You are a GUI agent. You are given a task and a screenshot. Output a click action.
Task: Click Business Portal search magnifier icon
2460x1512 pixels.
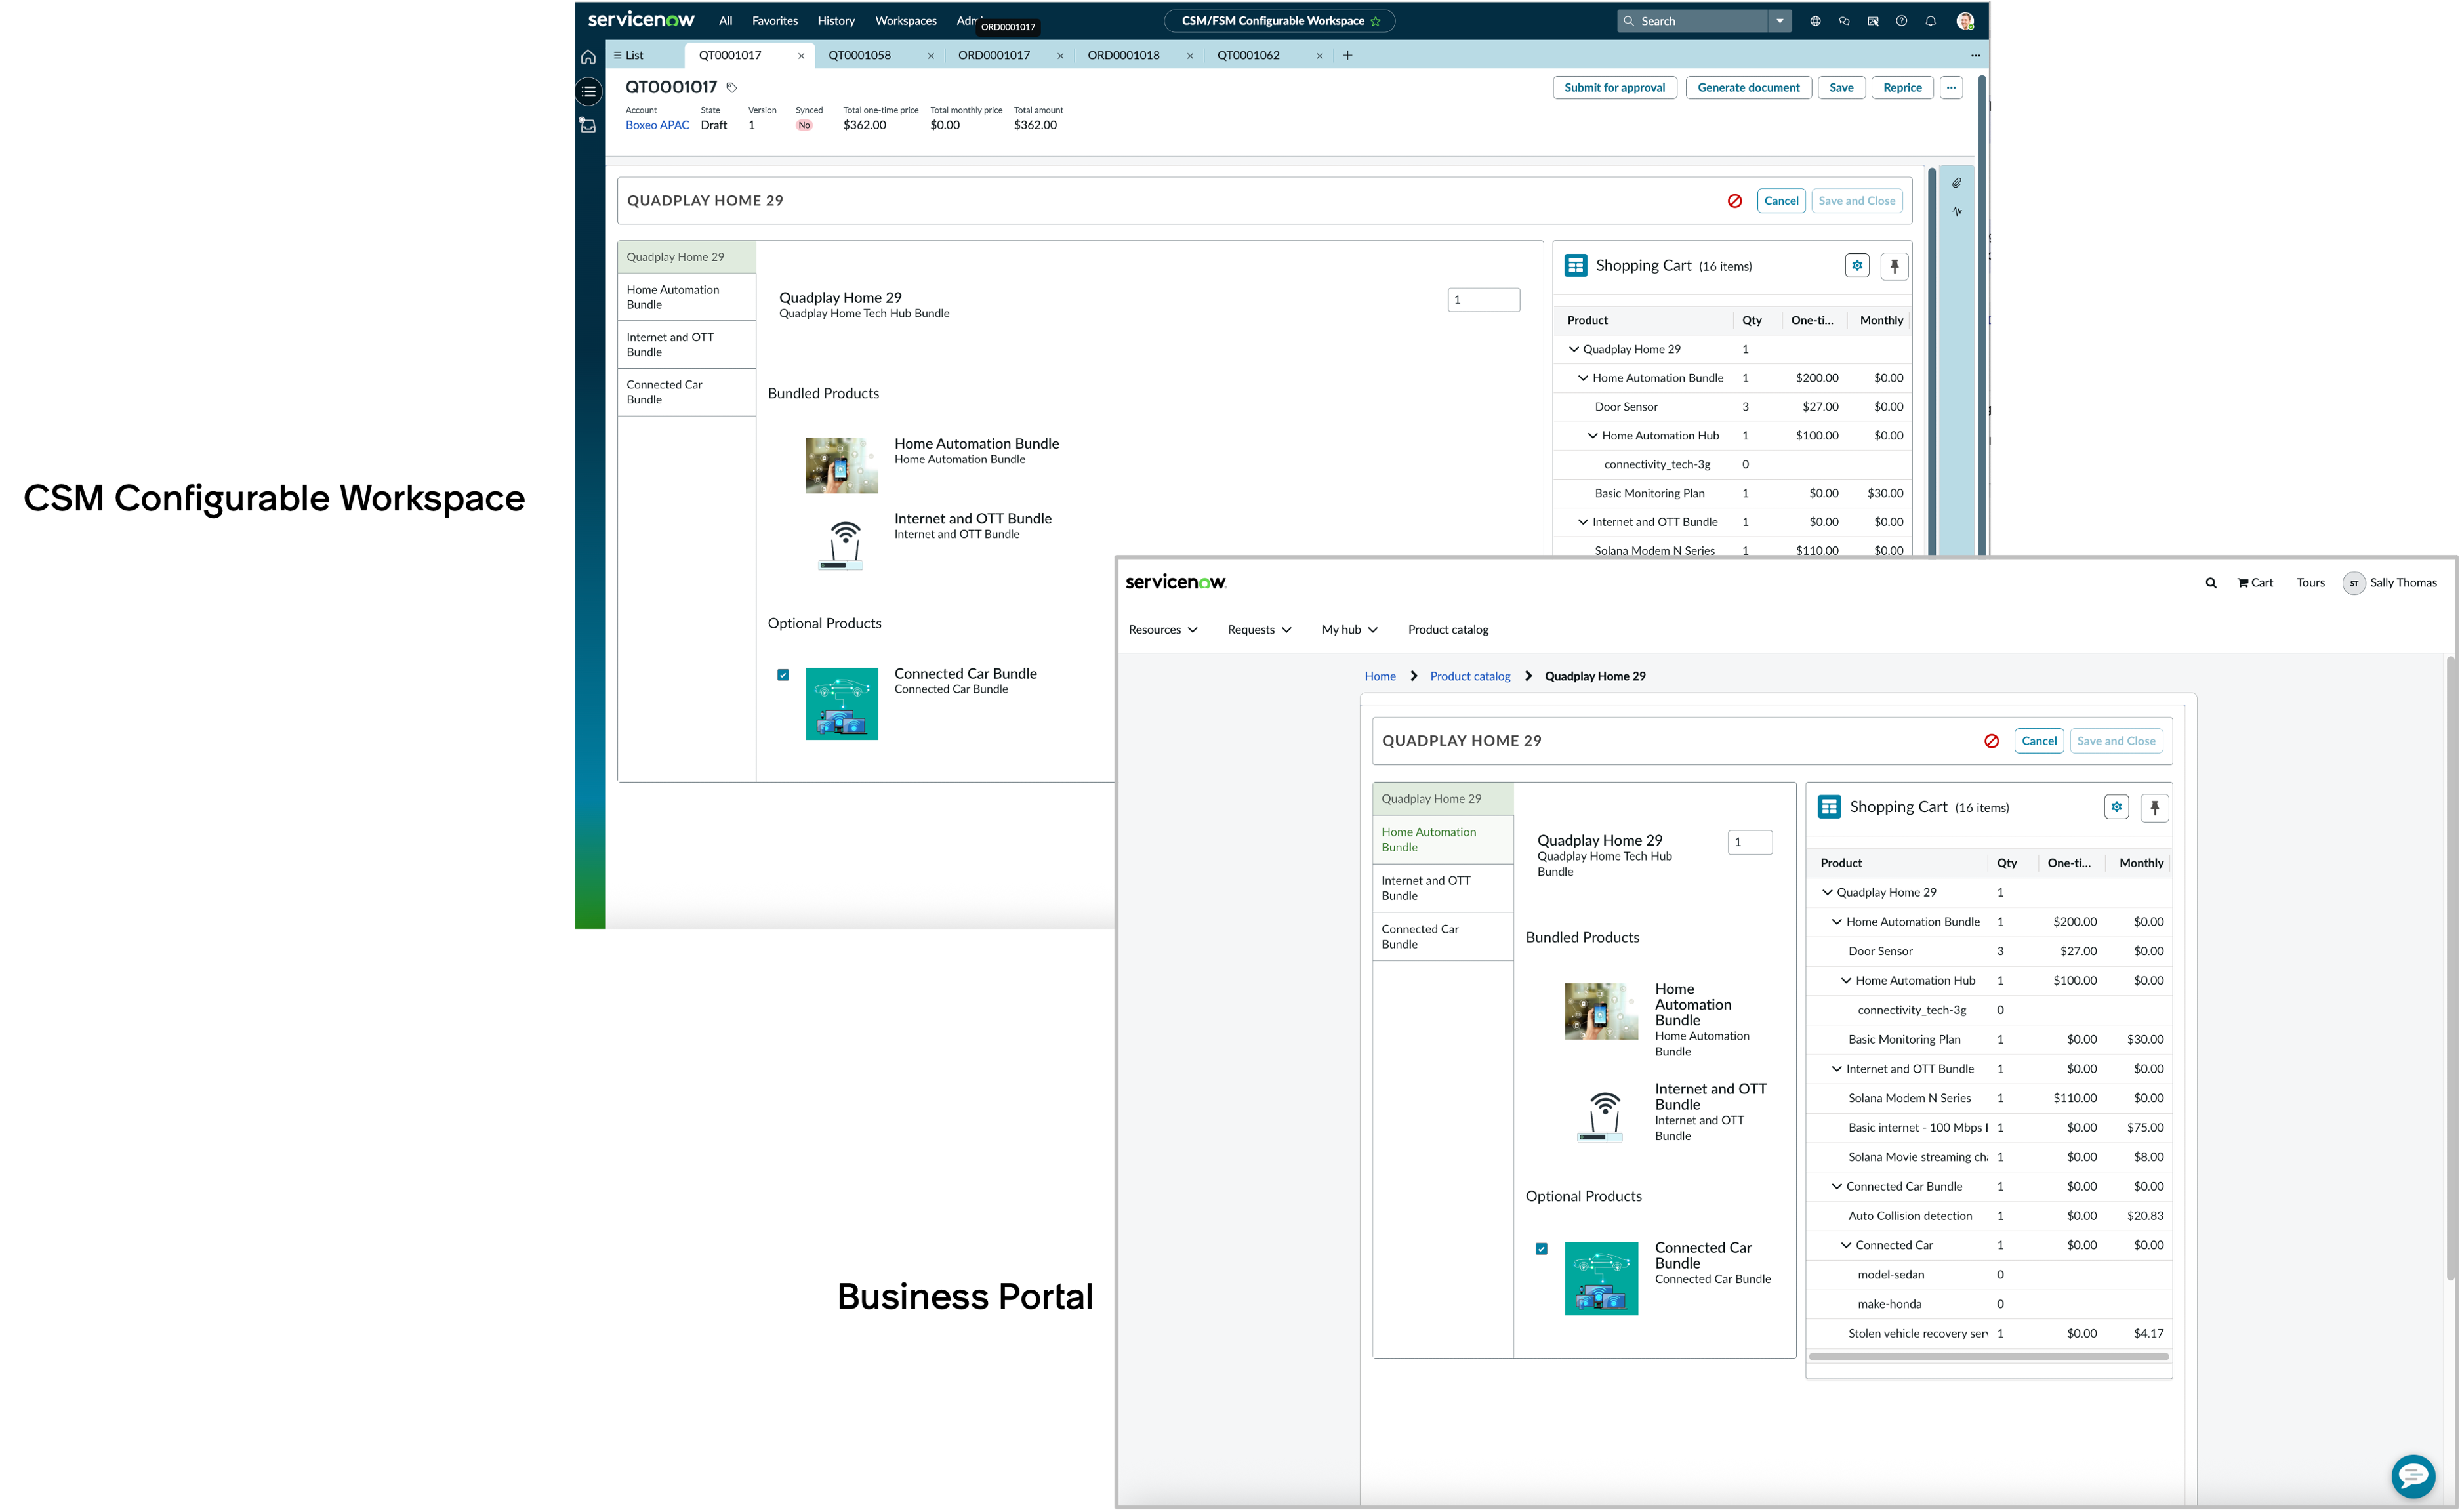click(x=2211, y=583)
